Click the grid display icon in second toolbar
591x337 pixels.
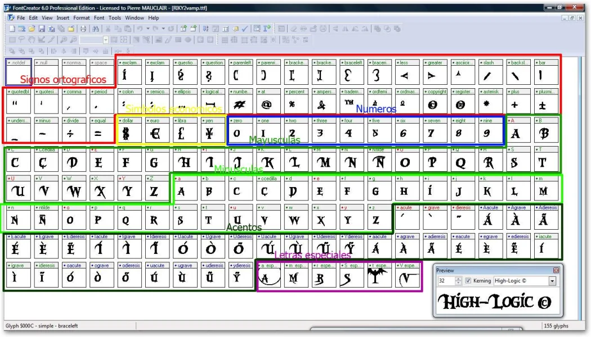[225, 40]
